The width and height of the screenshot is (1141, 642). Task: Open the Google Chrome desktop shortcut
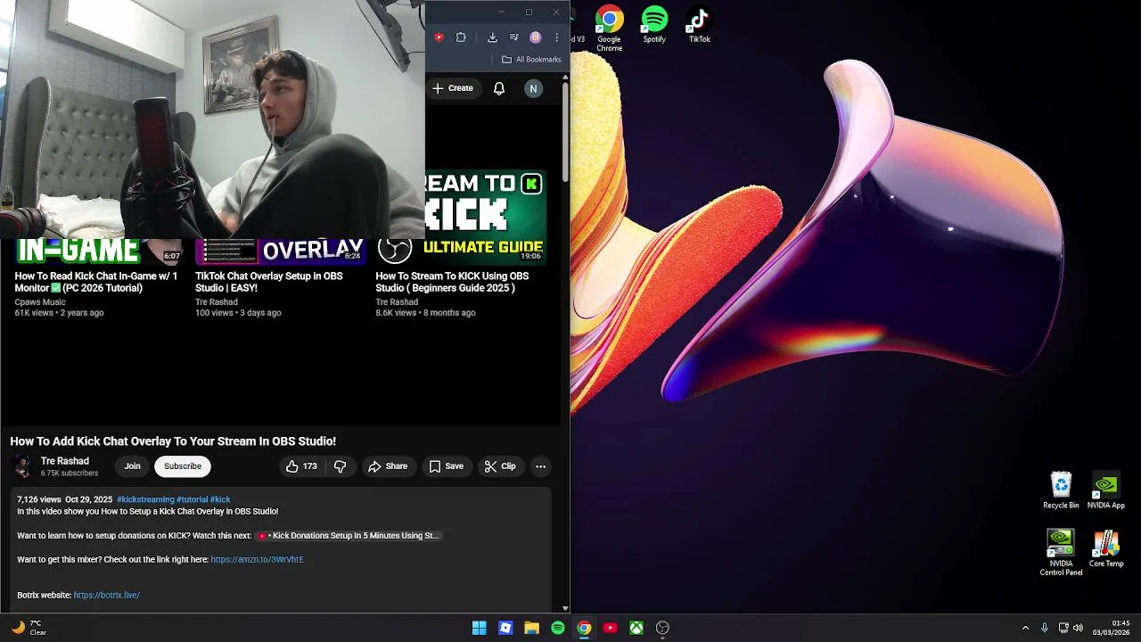[610, 29]
